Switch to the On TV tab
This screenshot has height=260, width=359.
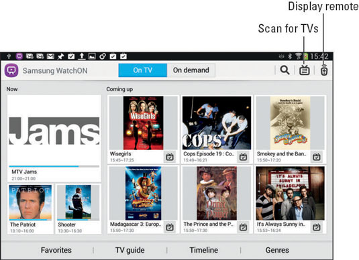143,70
